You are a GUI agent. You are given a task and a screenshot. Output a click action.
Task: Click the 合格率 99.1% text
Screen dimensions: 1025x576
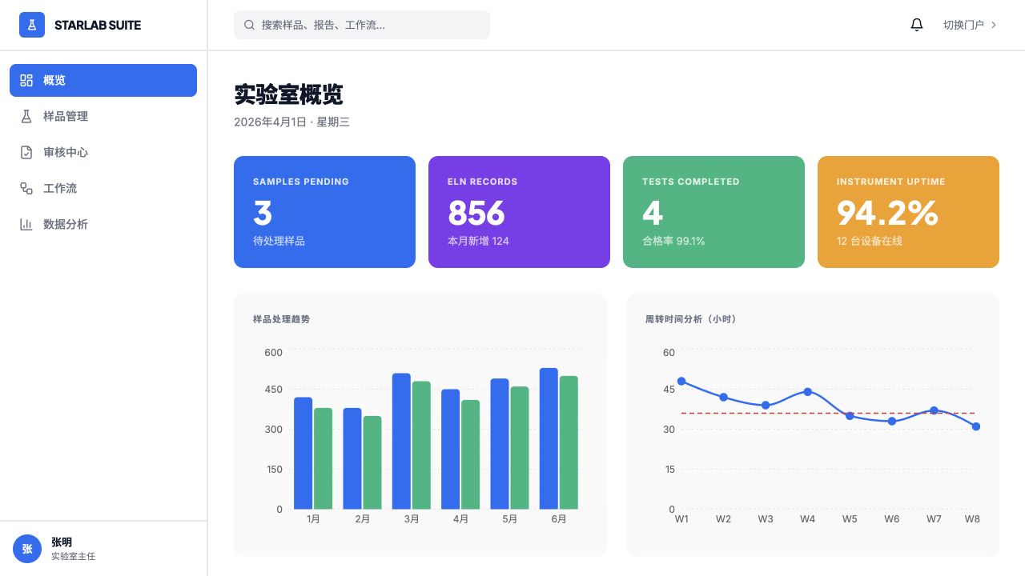(x=673, y=241)
